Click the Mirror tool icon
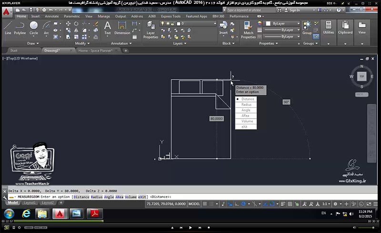Viewport: 381px width, 233px height. pos(76,30)
